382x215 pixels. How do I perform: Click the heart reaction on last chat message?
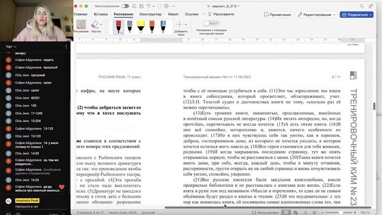(61, 187)
